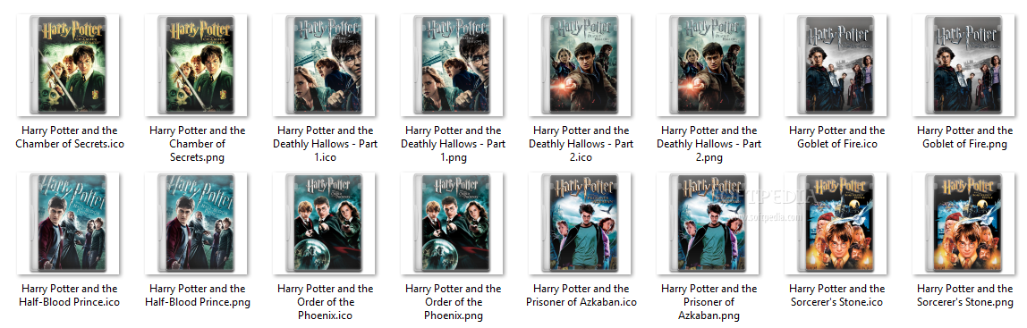Click the label 'Order of the Phoenix.ico'
Image resolution: width=1027 pixels, height=328 pixels.
coord(326,302)
